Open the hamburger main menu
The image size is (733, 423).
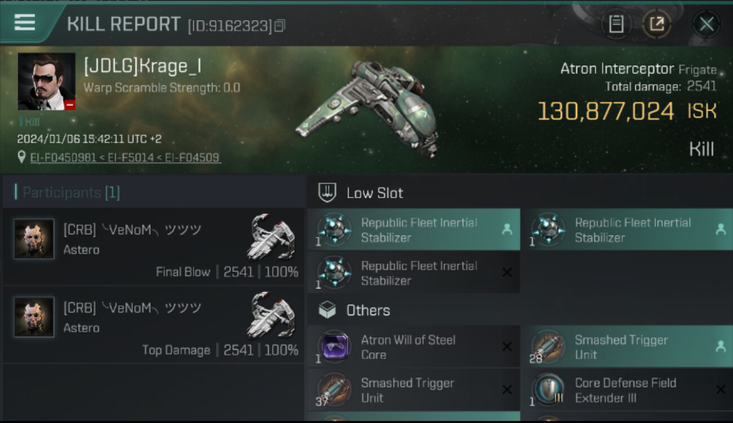tap(25, 23)
